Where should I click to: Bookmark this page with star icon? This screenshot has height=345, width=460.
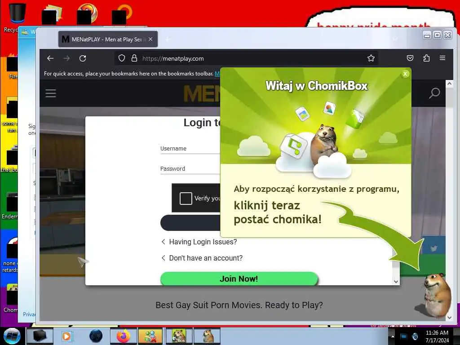tap(371, 58)
